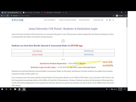Click the text Special Case Students Registration

point(53,63)
